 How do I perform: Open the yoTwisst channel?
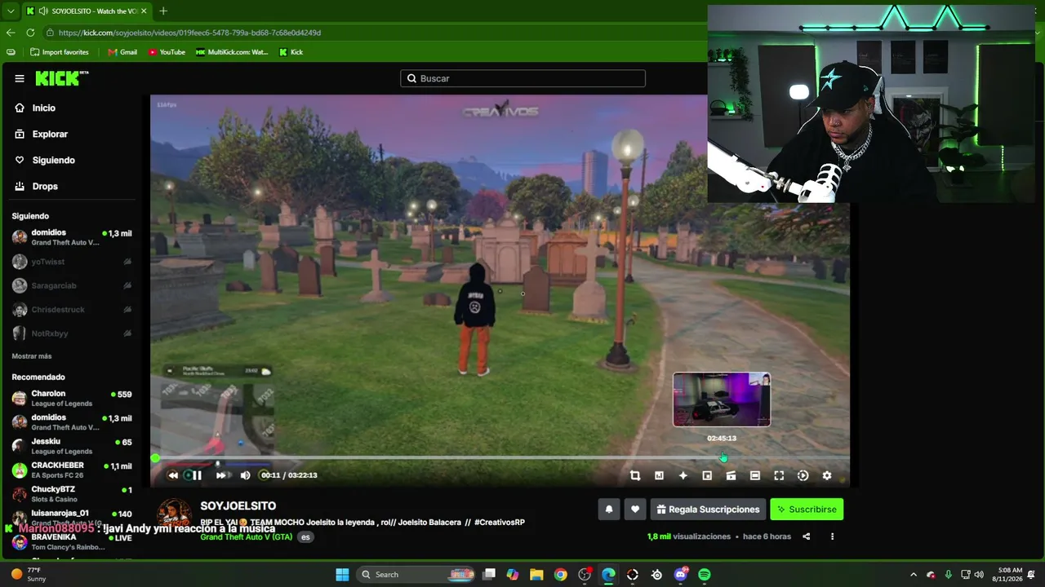[72, 262]
